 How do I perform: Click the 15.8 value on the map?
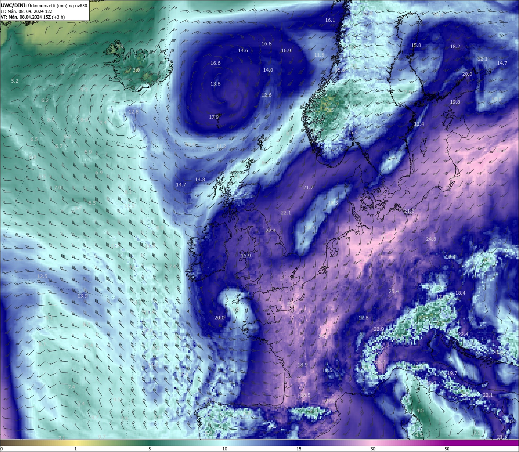(416, 45)
